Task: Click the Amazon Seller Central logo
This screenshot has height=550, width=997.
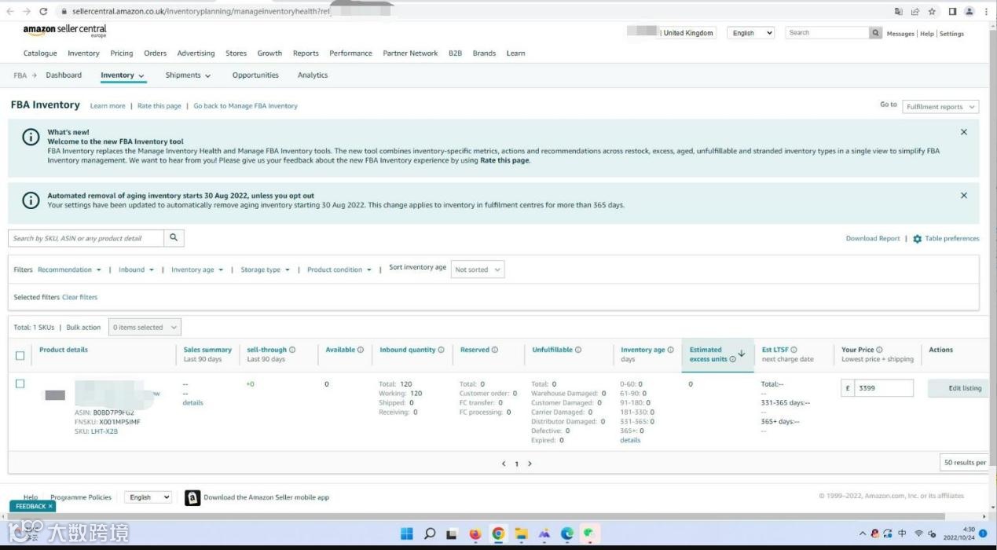Action: pyautogui.click(x=64, y=31)
